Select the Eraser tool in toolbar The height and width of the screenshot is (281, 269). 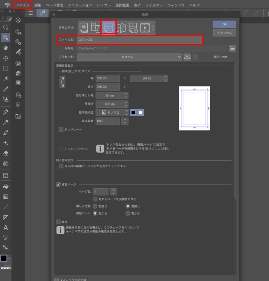click(x=6, y=153)
